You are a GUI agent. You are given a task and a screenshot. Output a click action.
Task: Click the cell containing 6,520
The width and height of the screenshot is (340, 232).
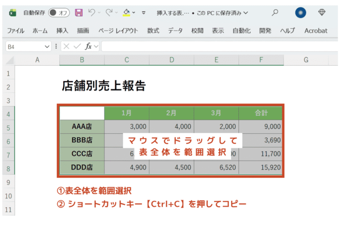coord(216,167)
